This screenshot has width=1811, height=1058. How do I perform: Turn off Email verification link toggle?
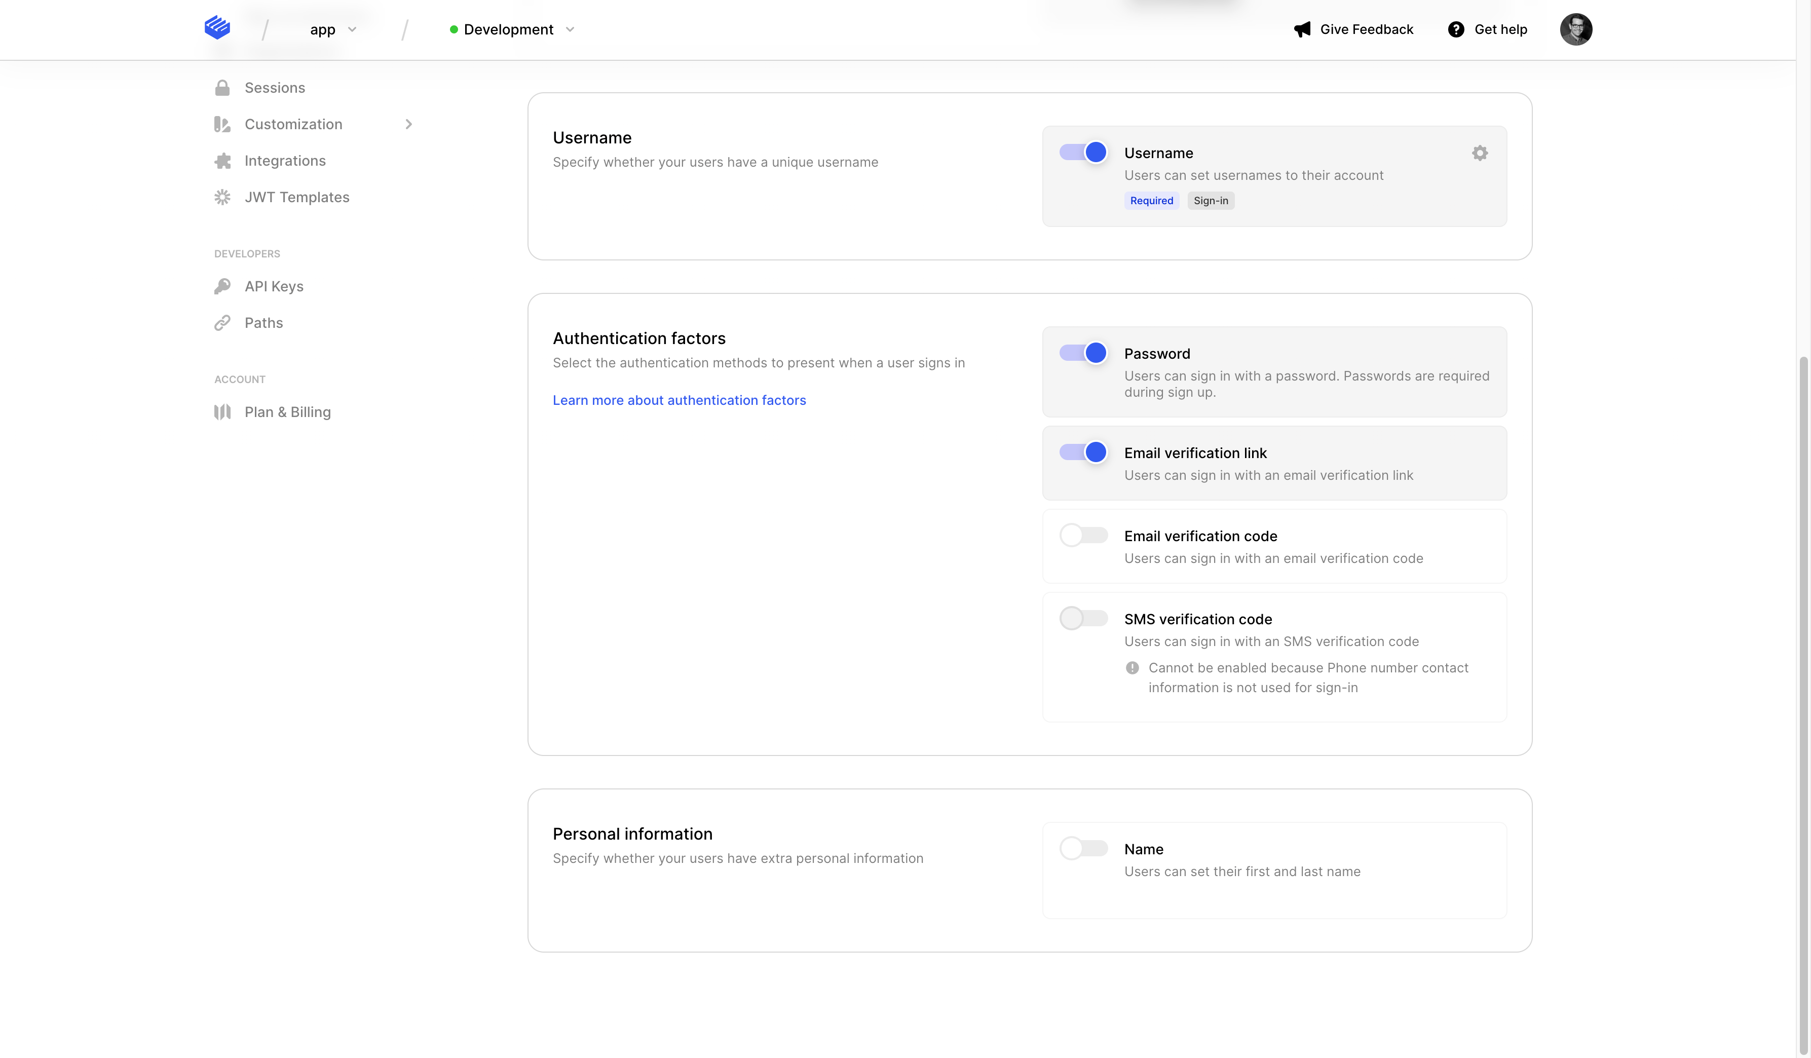tap(1083, 452)
